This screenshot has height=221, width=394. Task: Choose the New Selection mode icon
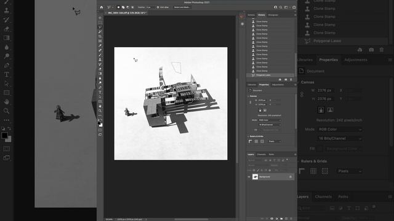(118, 7)
